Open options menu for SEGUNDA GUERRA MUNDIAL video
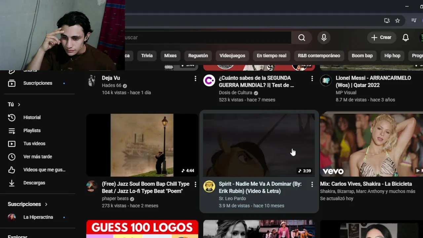Screen dimensions: 423x238 click(x=312, y=79)
